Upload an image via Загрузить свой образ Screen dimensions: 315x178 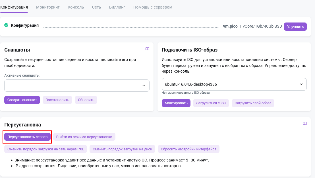[253, 103]
